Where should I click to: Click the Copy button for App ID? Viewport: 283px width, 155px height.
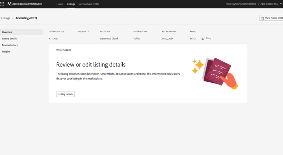tap(207, 38)
